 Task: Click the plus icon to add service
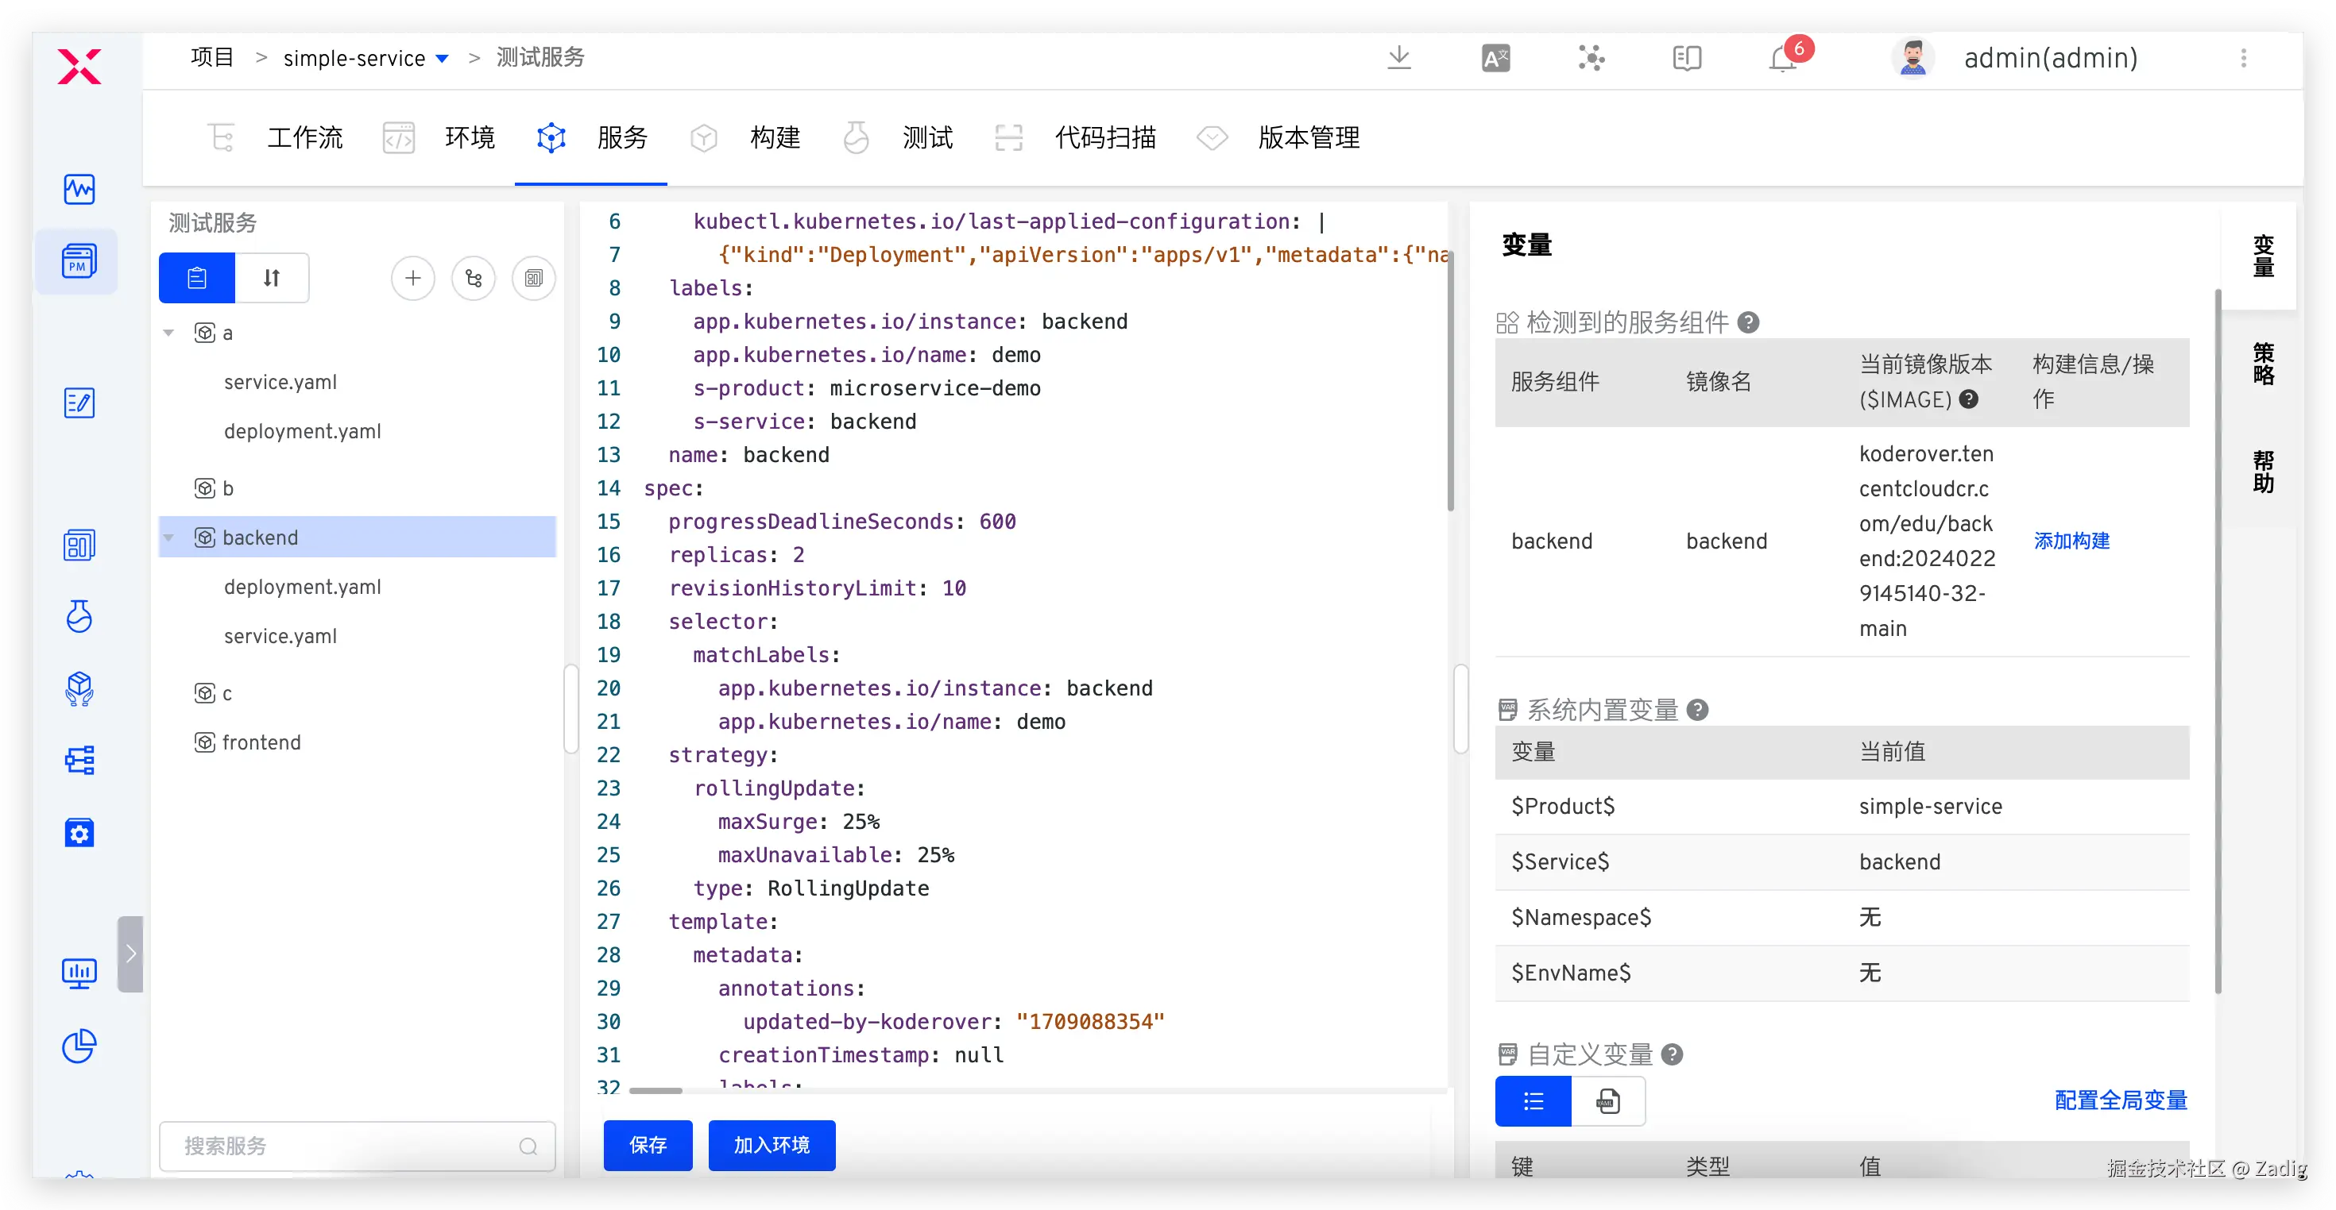[x=412, y=277]
